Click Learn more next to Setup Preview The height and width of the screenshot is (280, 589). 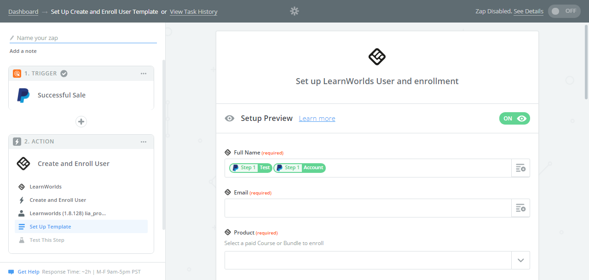click(317, 119)
